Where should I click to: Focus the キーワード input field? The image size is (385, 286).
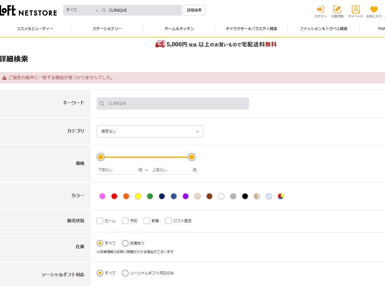point(173,103)
